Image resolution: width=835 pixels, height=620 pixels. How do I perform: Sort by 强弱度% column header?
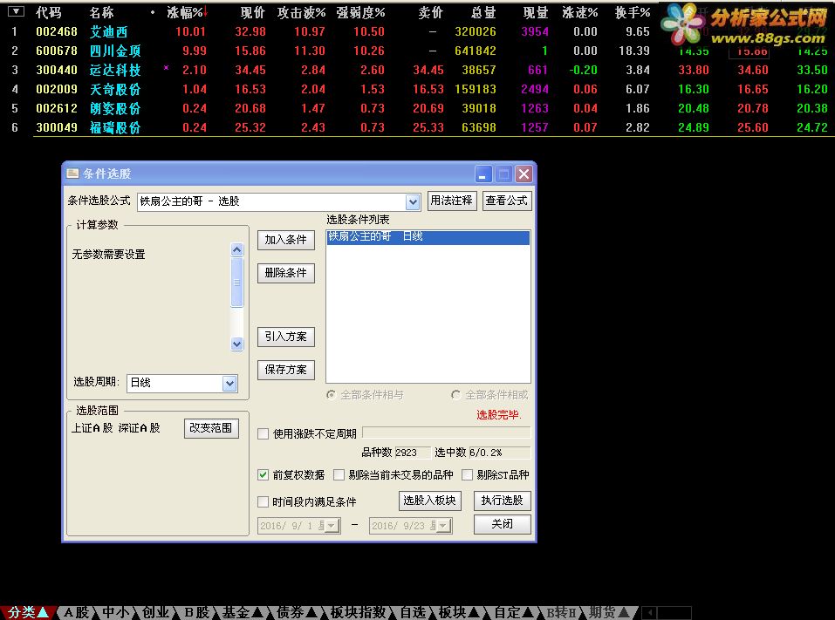click(x=360, y=12)
